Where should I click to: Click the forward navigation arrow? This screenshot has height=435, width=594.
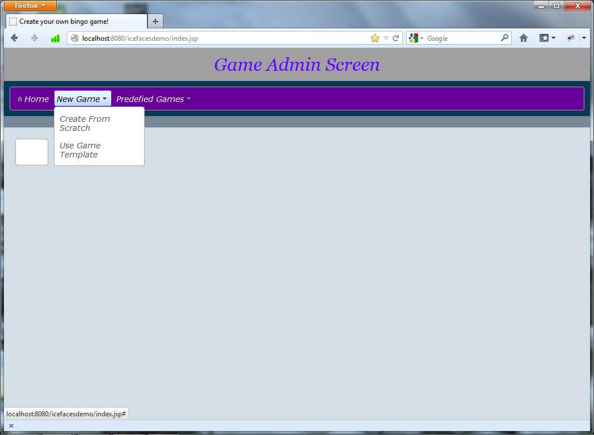pos(33,38)
